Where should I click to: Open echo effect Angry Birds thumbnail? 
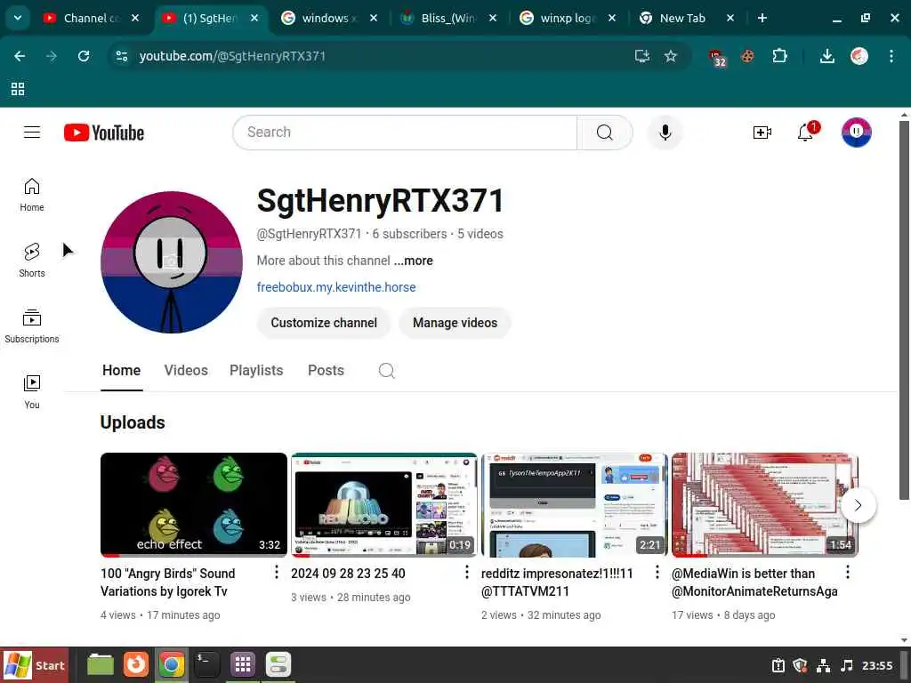pyautogui.click(x=193, y=505)
